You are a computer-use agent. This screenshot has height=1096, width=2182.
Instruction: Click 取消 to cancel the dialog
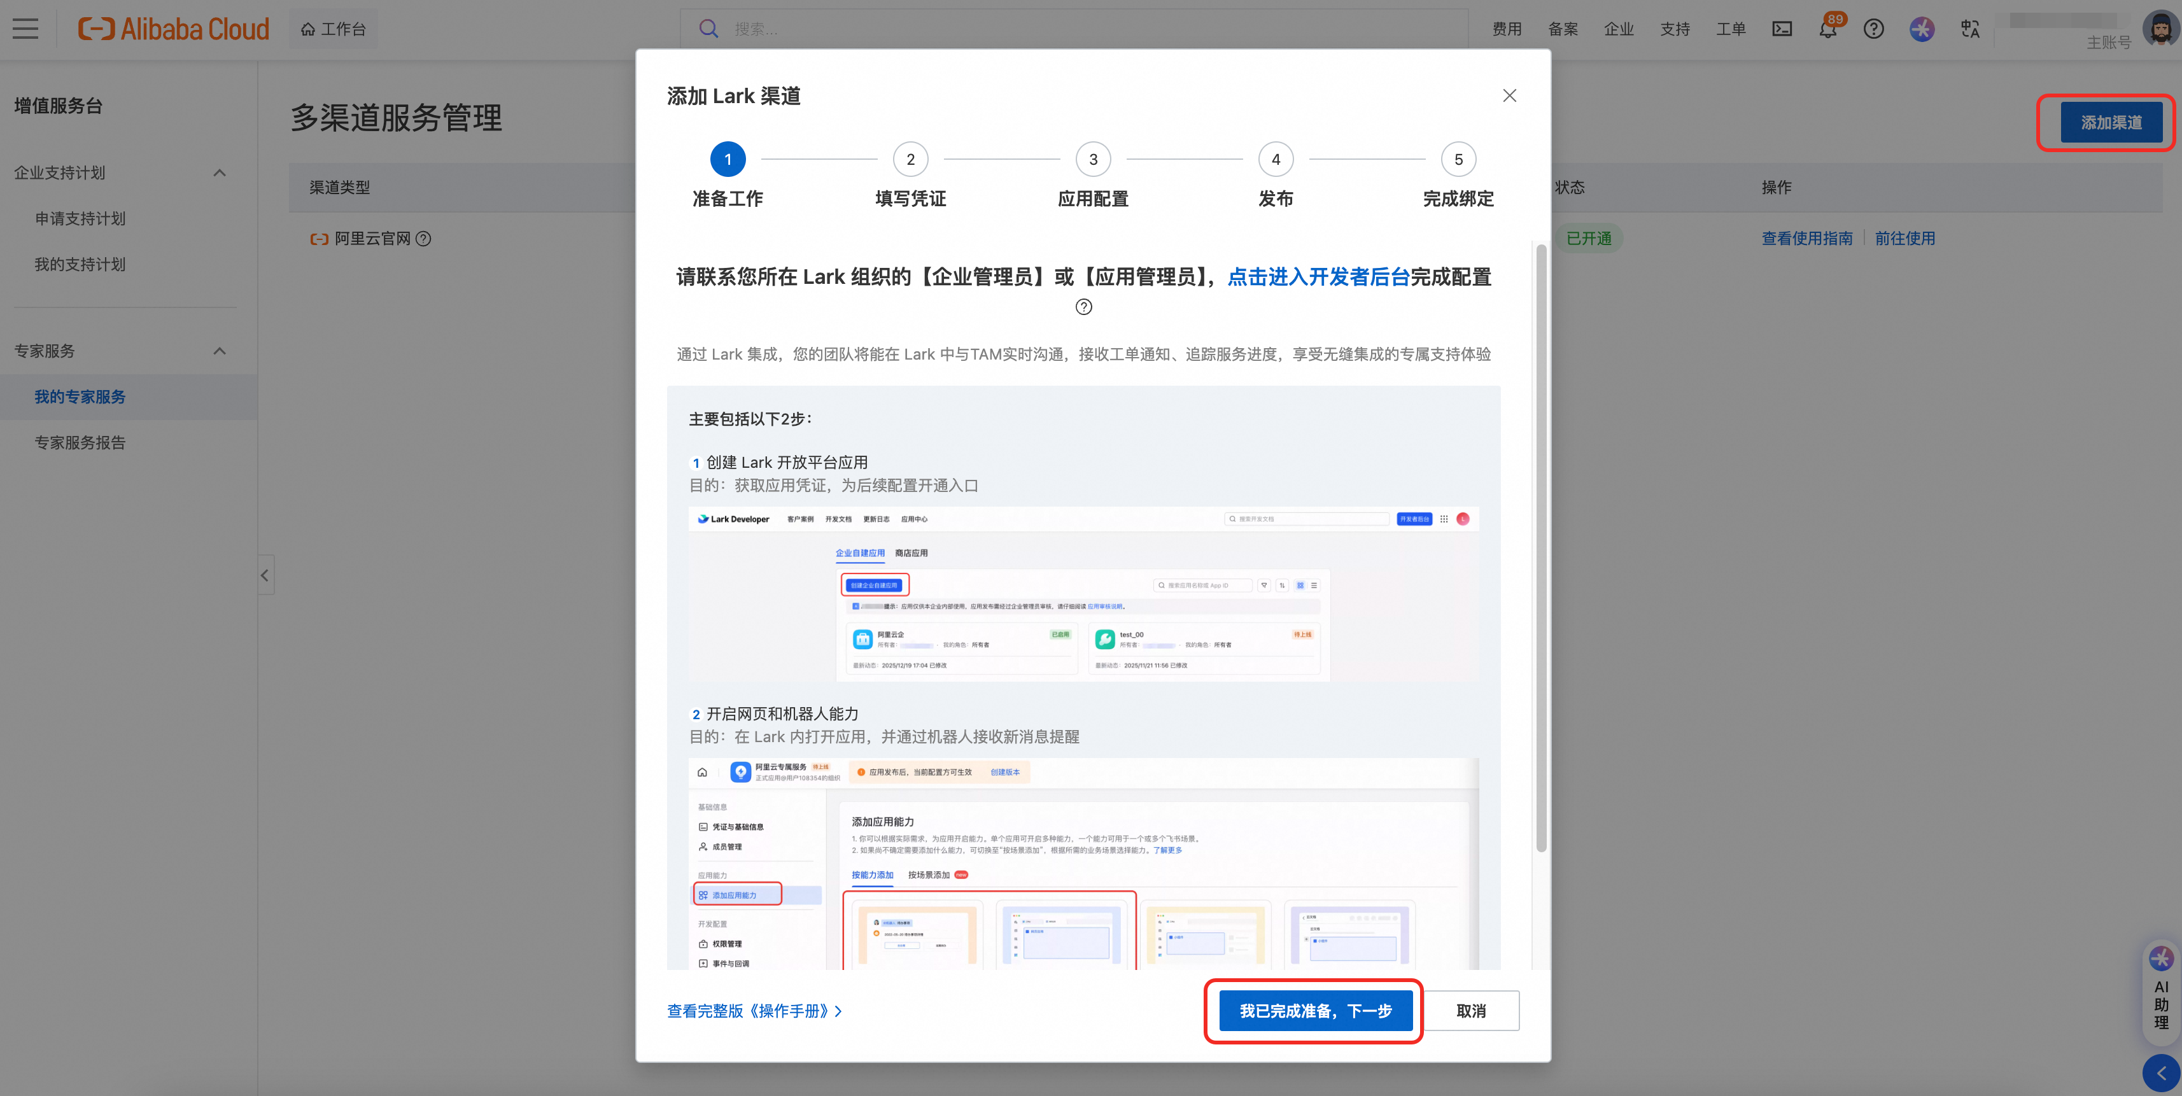[1470, 1011]
